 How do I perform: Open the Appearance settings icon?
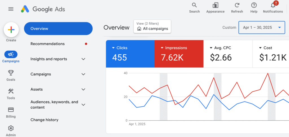pyautogui.click(x=215, y=5)
